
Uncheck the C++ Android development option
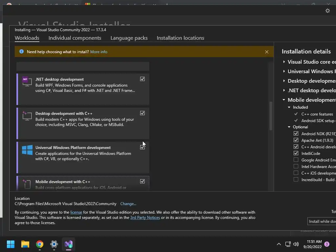tap(296, 147)
